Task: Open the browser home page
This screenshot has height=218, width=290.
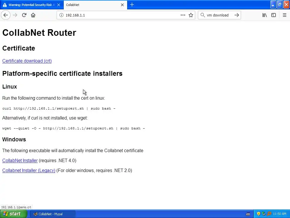Action: tap(33, 15)
